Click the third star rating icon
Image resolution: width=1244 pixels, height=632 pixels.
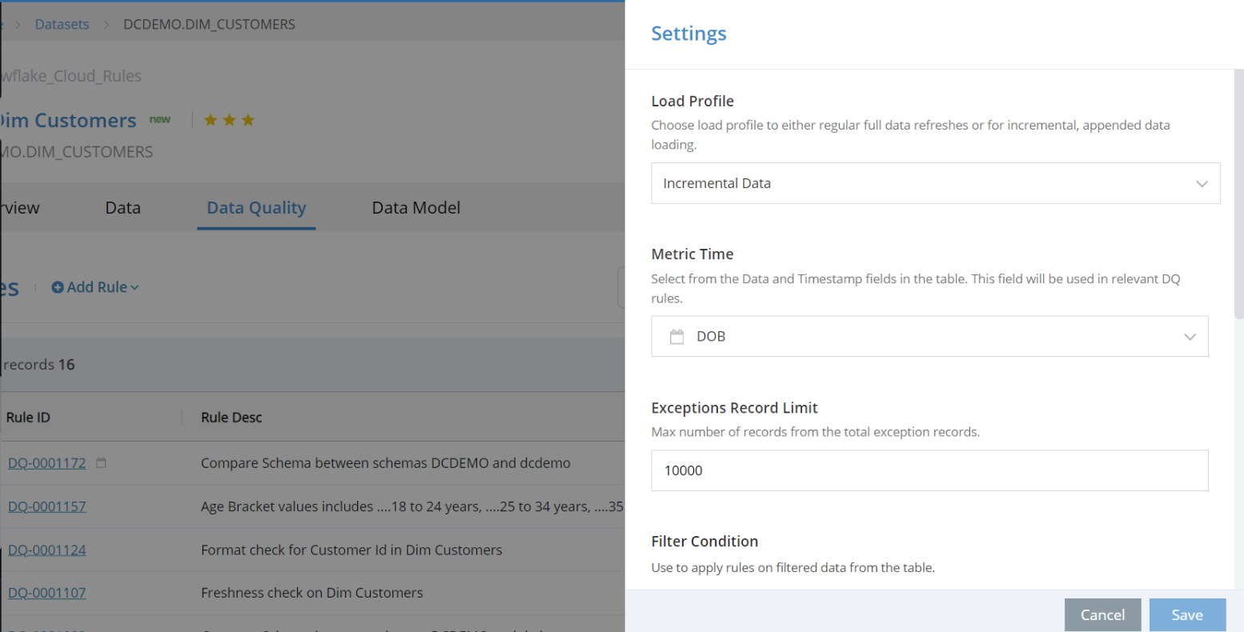click(x=248, y=120)
